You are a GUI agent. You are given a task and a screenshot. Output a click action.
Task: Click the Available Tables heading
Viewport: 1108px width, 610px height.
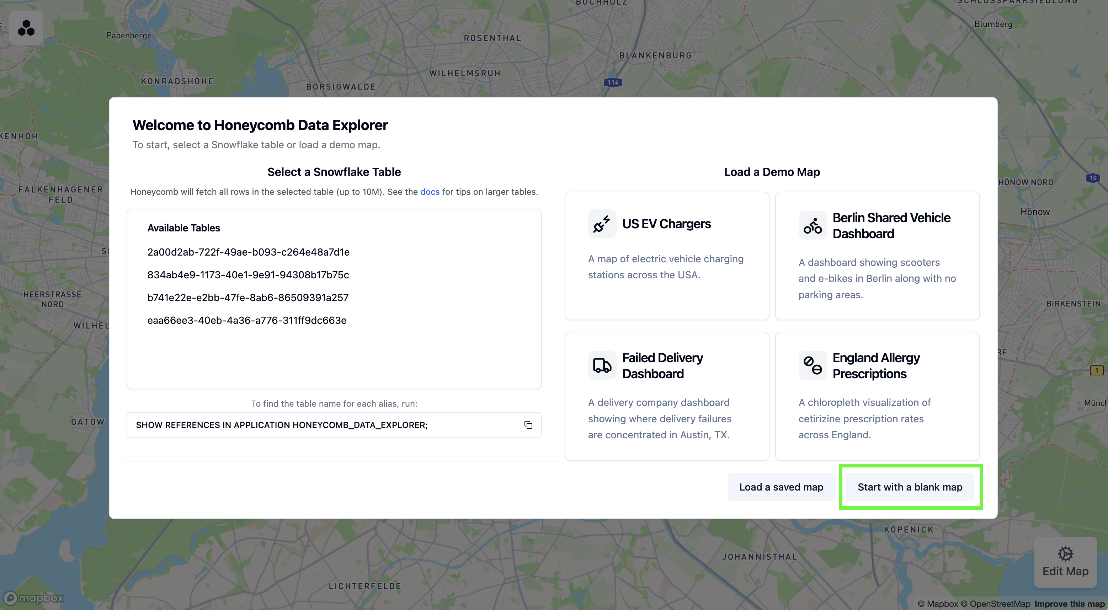pos(184,228)
